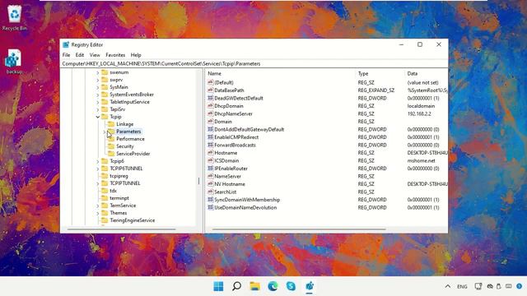
Task: Show hidden system tray icons
Action: click(x=448, y=286)
